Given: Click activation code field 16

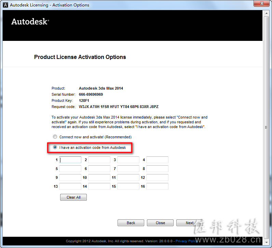Looking at the screenshot, I should point(157,186).
